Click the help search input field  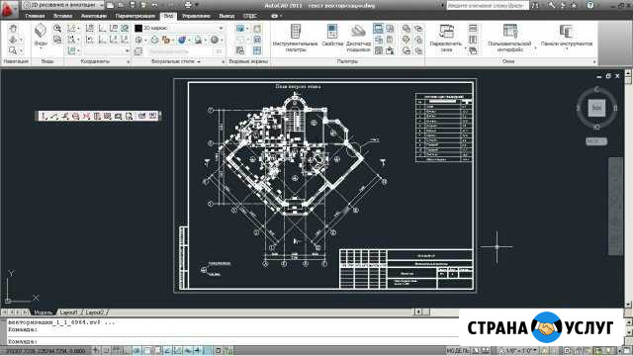[488, 5]
